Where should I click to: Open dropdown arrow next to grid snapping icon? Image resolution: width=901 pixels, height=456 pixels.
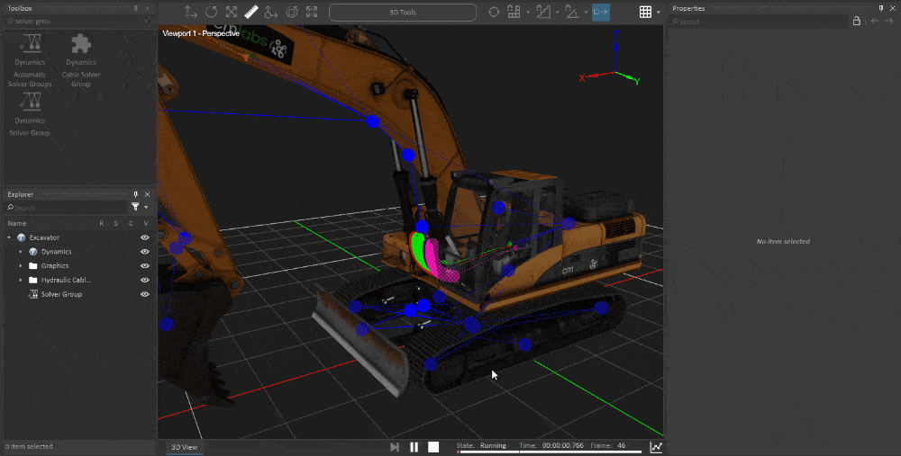(x=528, y=13)
